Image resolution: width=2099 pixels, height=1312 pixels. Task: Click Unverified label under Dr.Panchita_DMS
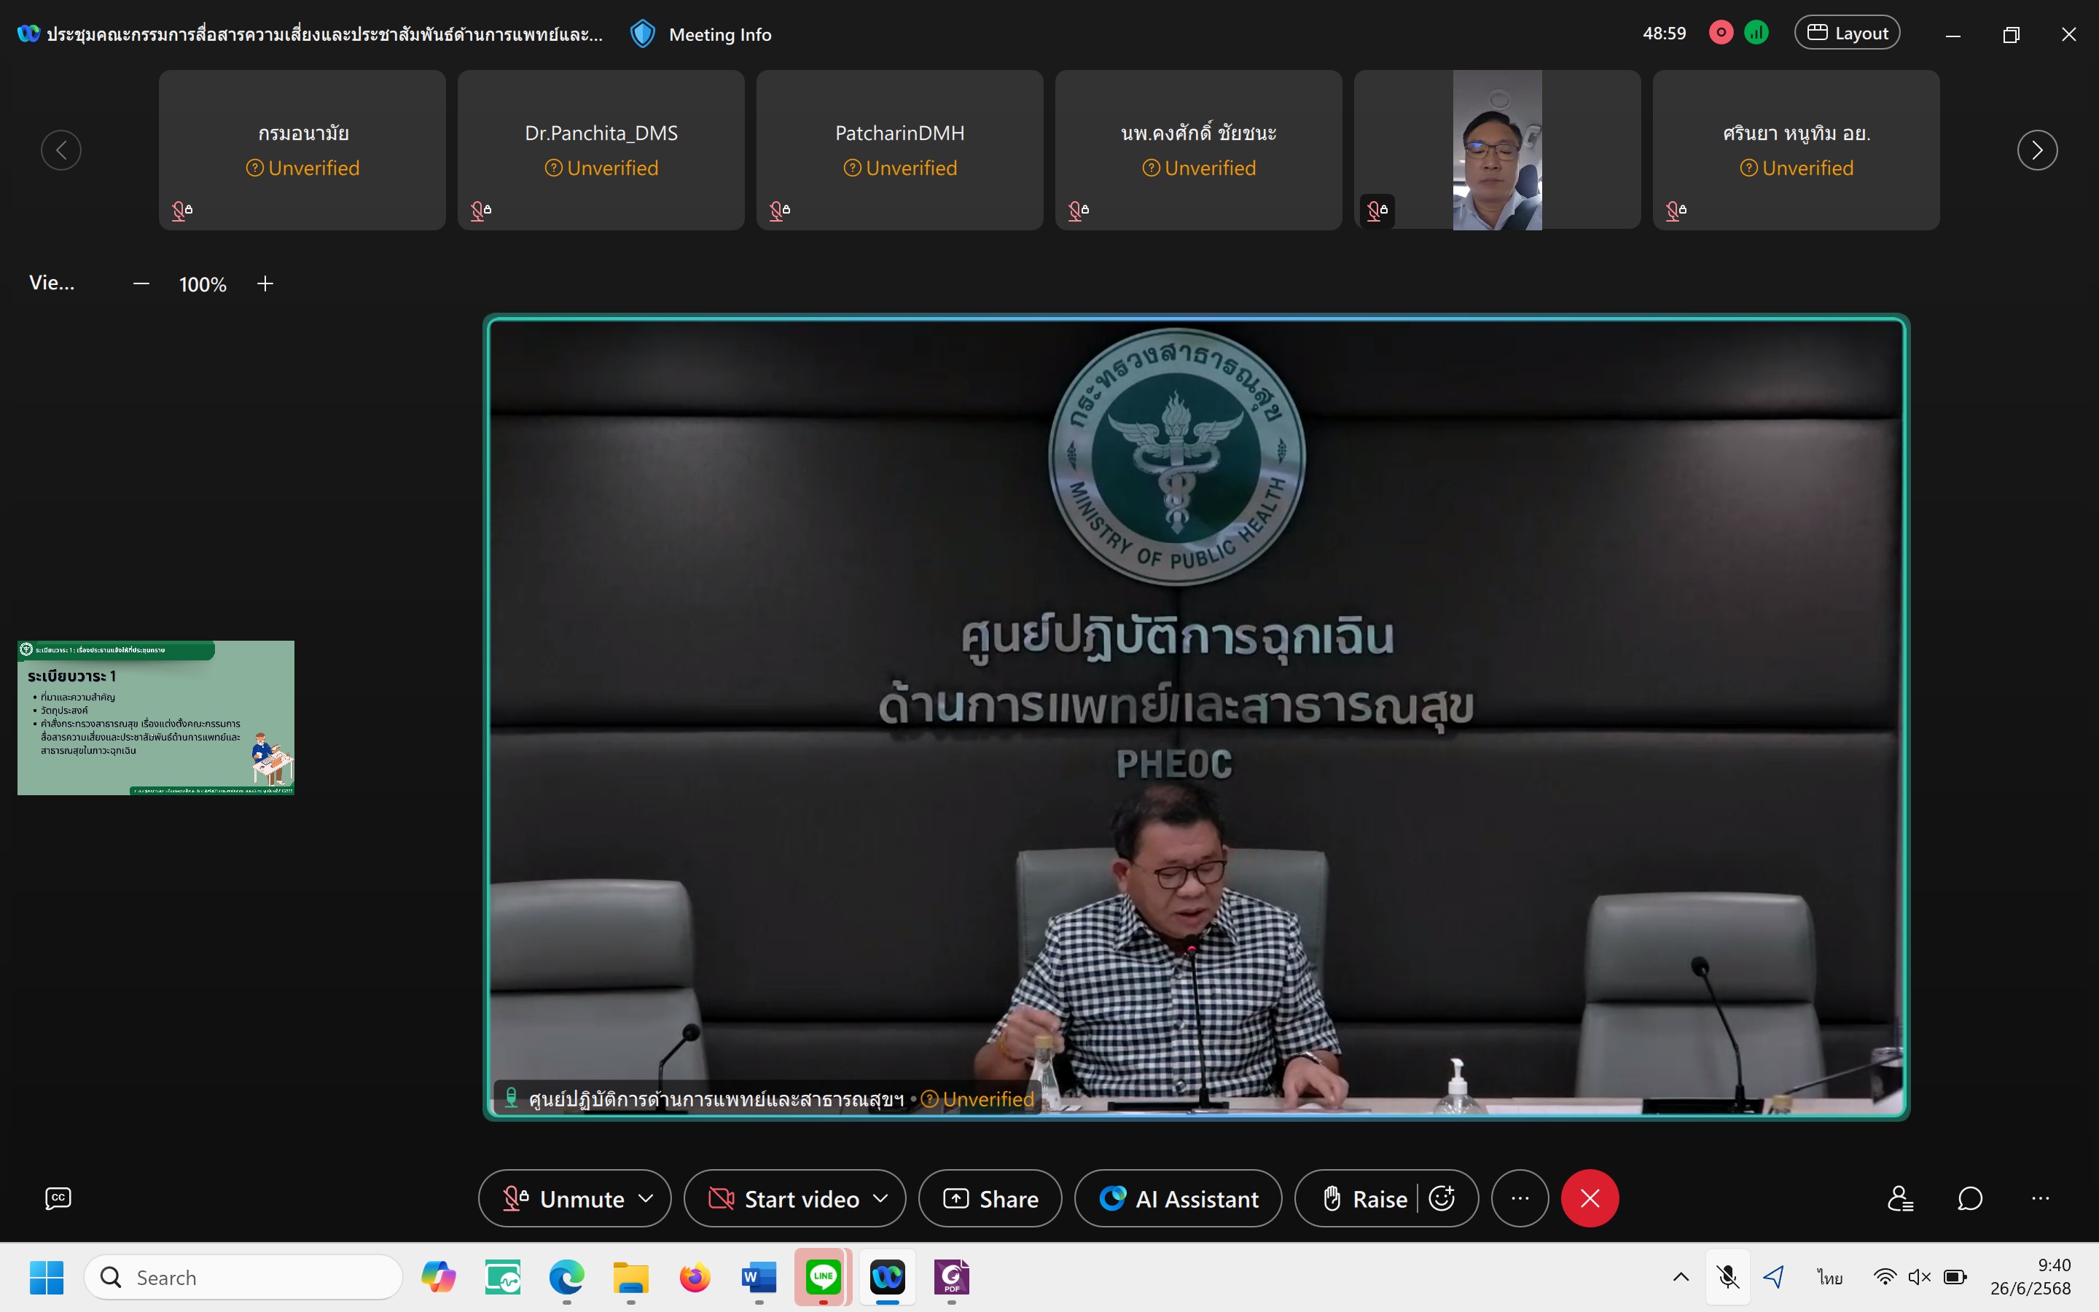pyautogui.click(x=601, y=168)
